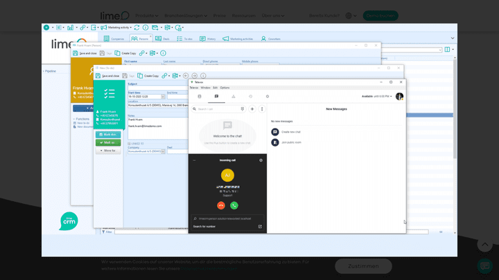
Task: Click the Televox user avatar
Action: click(399, 96)
